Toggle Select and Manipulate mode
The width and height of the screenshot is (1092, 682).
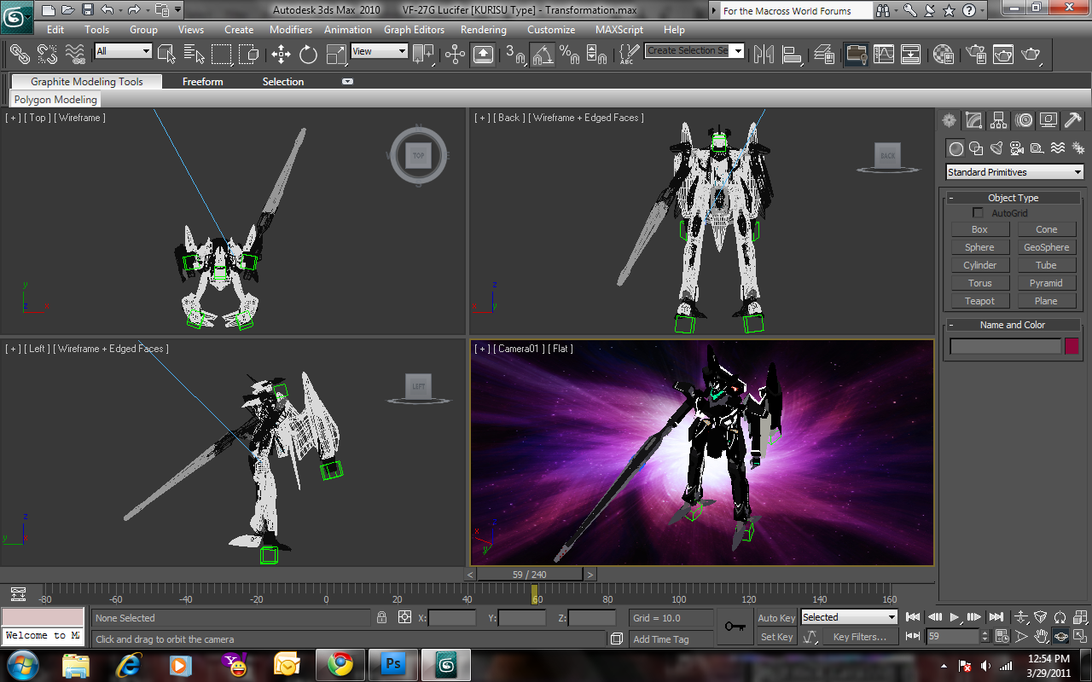pos(455,54)
